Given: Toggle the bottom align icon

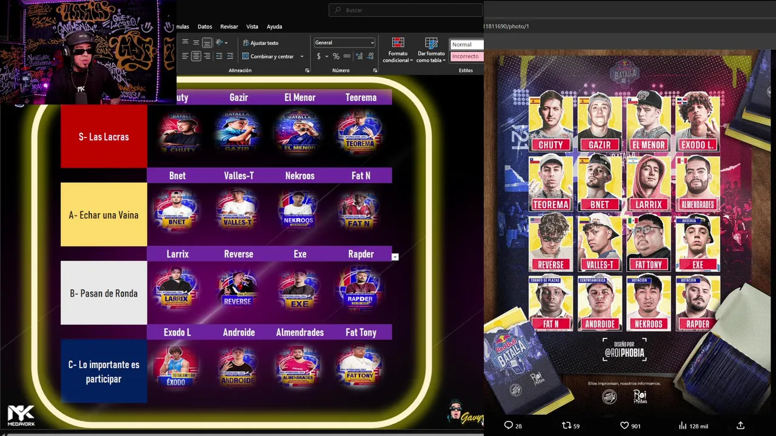Looking at the screenshot, I should [x=207, y=42].
